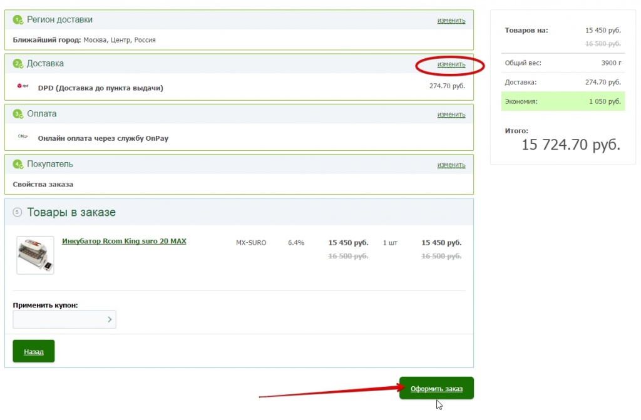This screenshot has height=420, width=641.
Task: Click the Доставка section heading
Action: pyautogui.click(x=45, y=63)
